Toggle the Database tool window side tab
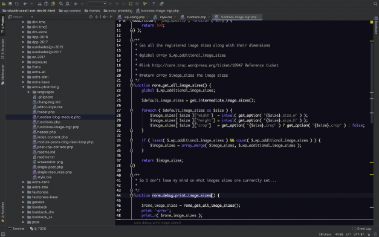Image resolution: width=379 pixels, height=237 pixels. point(377,25)
